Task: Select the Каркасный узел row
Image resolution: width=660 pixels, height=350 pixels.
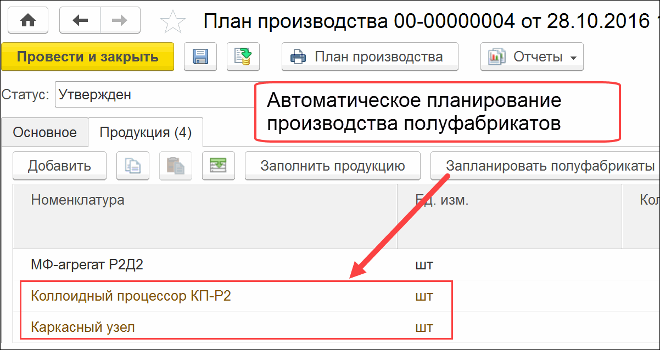Action: [x=83, y=328]
